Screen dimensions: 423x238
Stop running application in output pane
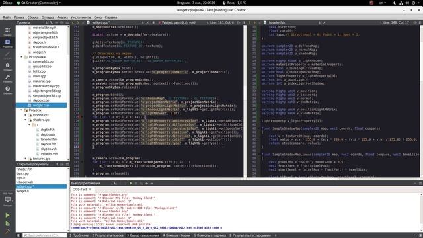pos(136,183)
